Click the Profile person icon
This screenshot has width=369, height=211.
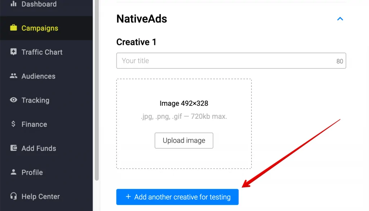click(13, 172)
